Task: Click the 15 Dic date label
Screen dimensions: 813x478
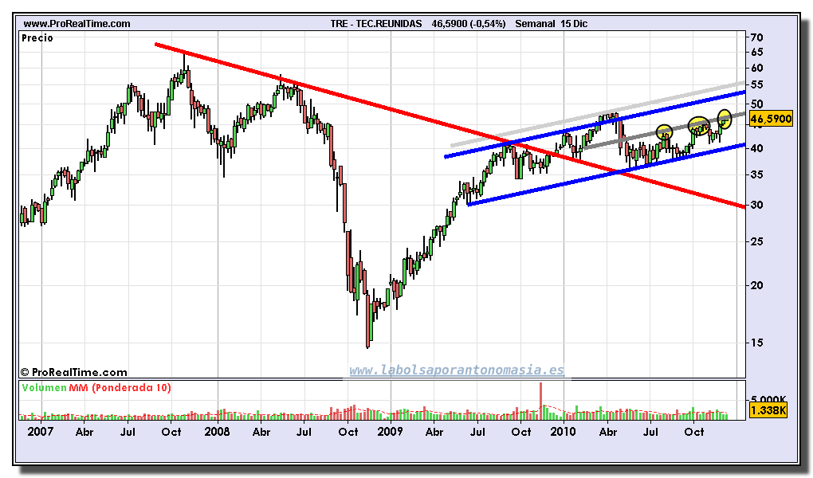Action: (x=573, y=24)
